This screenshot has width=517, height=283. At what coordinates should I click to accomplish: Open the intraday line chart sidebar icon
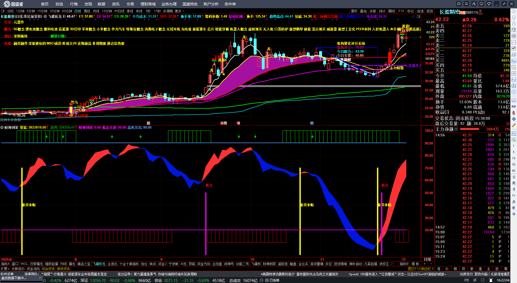[x=514, y=42]
